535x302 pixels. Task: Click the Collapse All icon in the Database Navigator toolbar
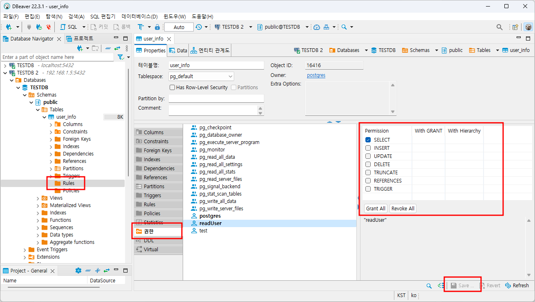point(108,48)
